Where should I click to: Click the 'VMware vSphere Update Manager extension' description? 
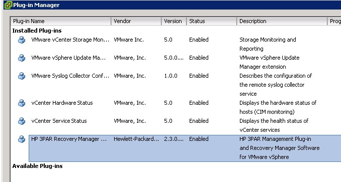click(x=270, y=62)
